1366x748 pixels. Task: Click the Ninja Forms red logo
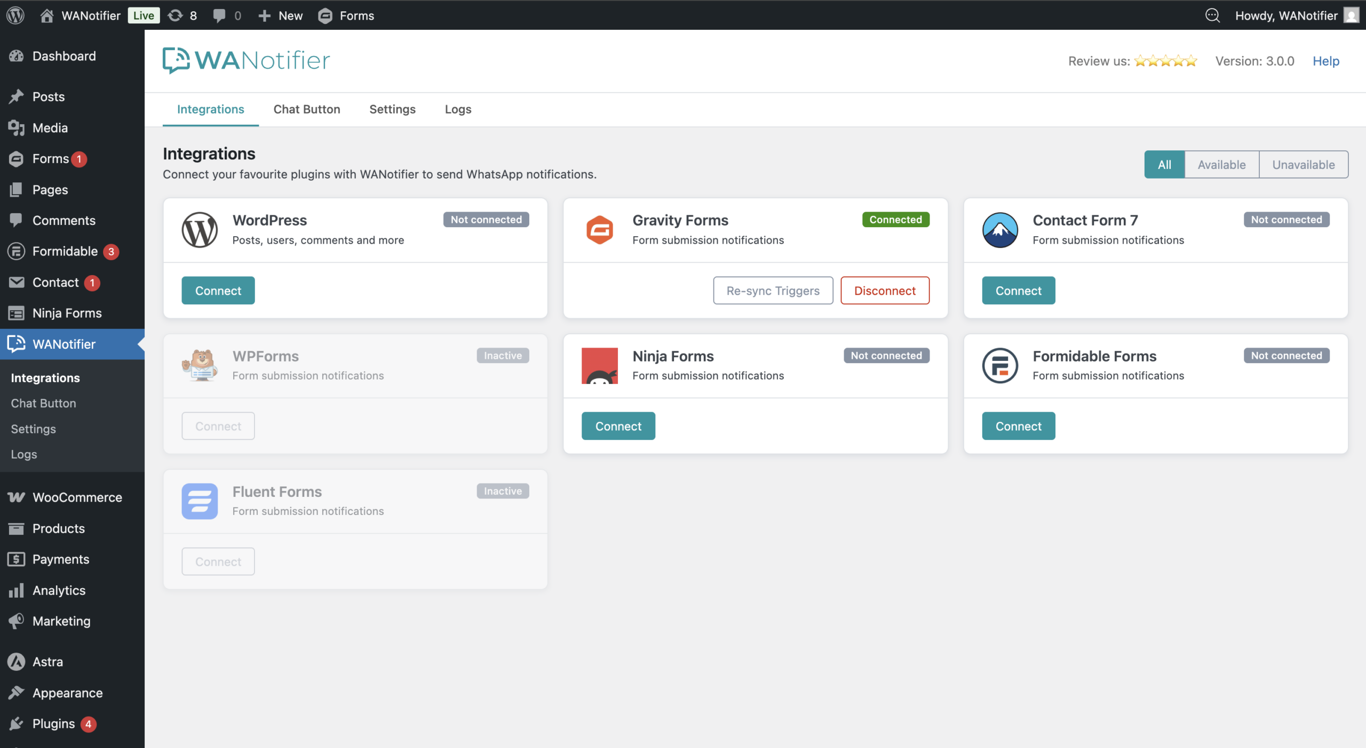click(x=599, y=366)
